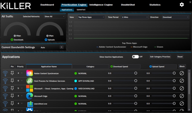
Task: Toggle Show Inactive Applications switch
Action: [x=135, y=57]
